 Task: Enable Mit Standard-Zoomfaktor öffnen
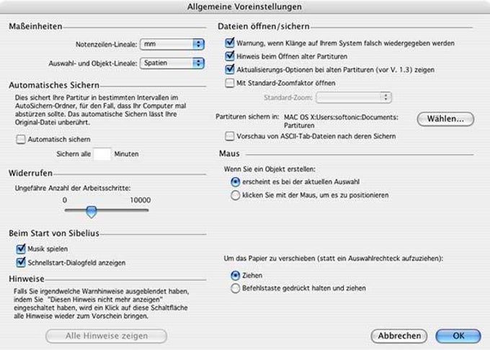pos(230,83)
